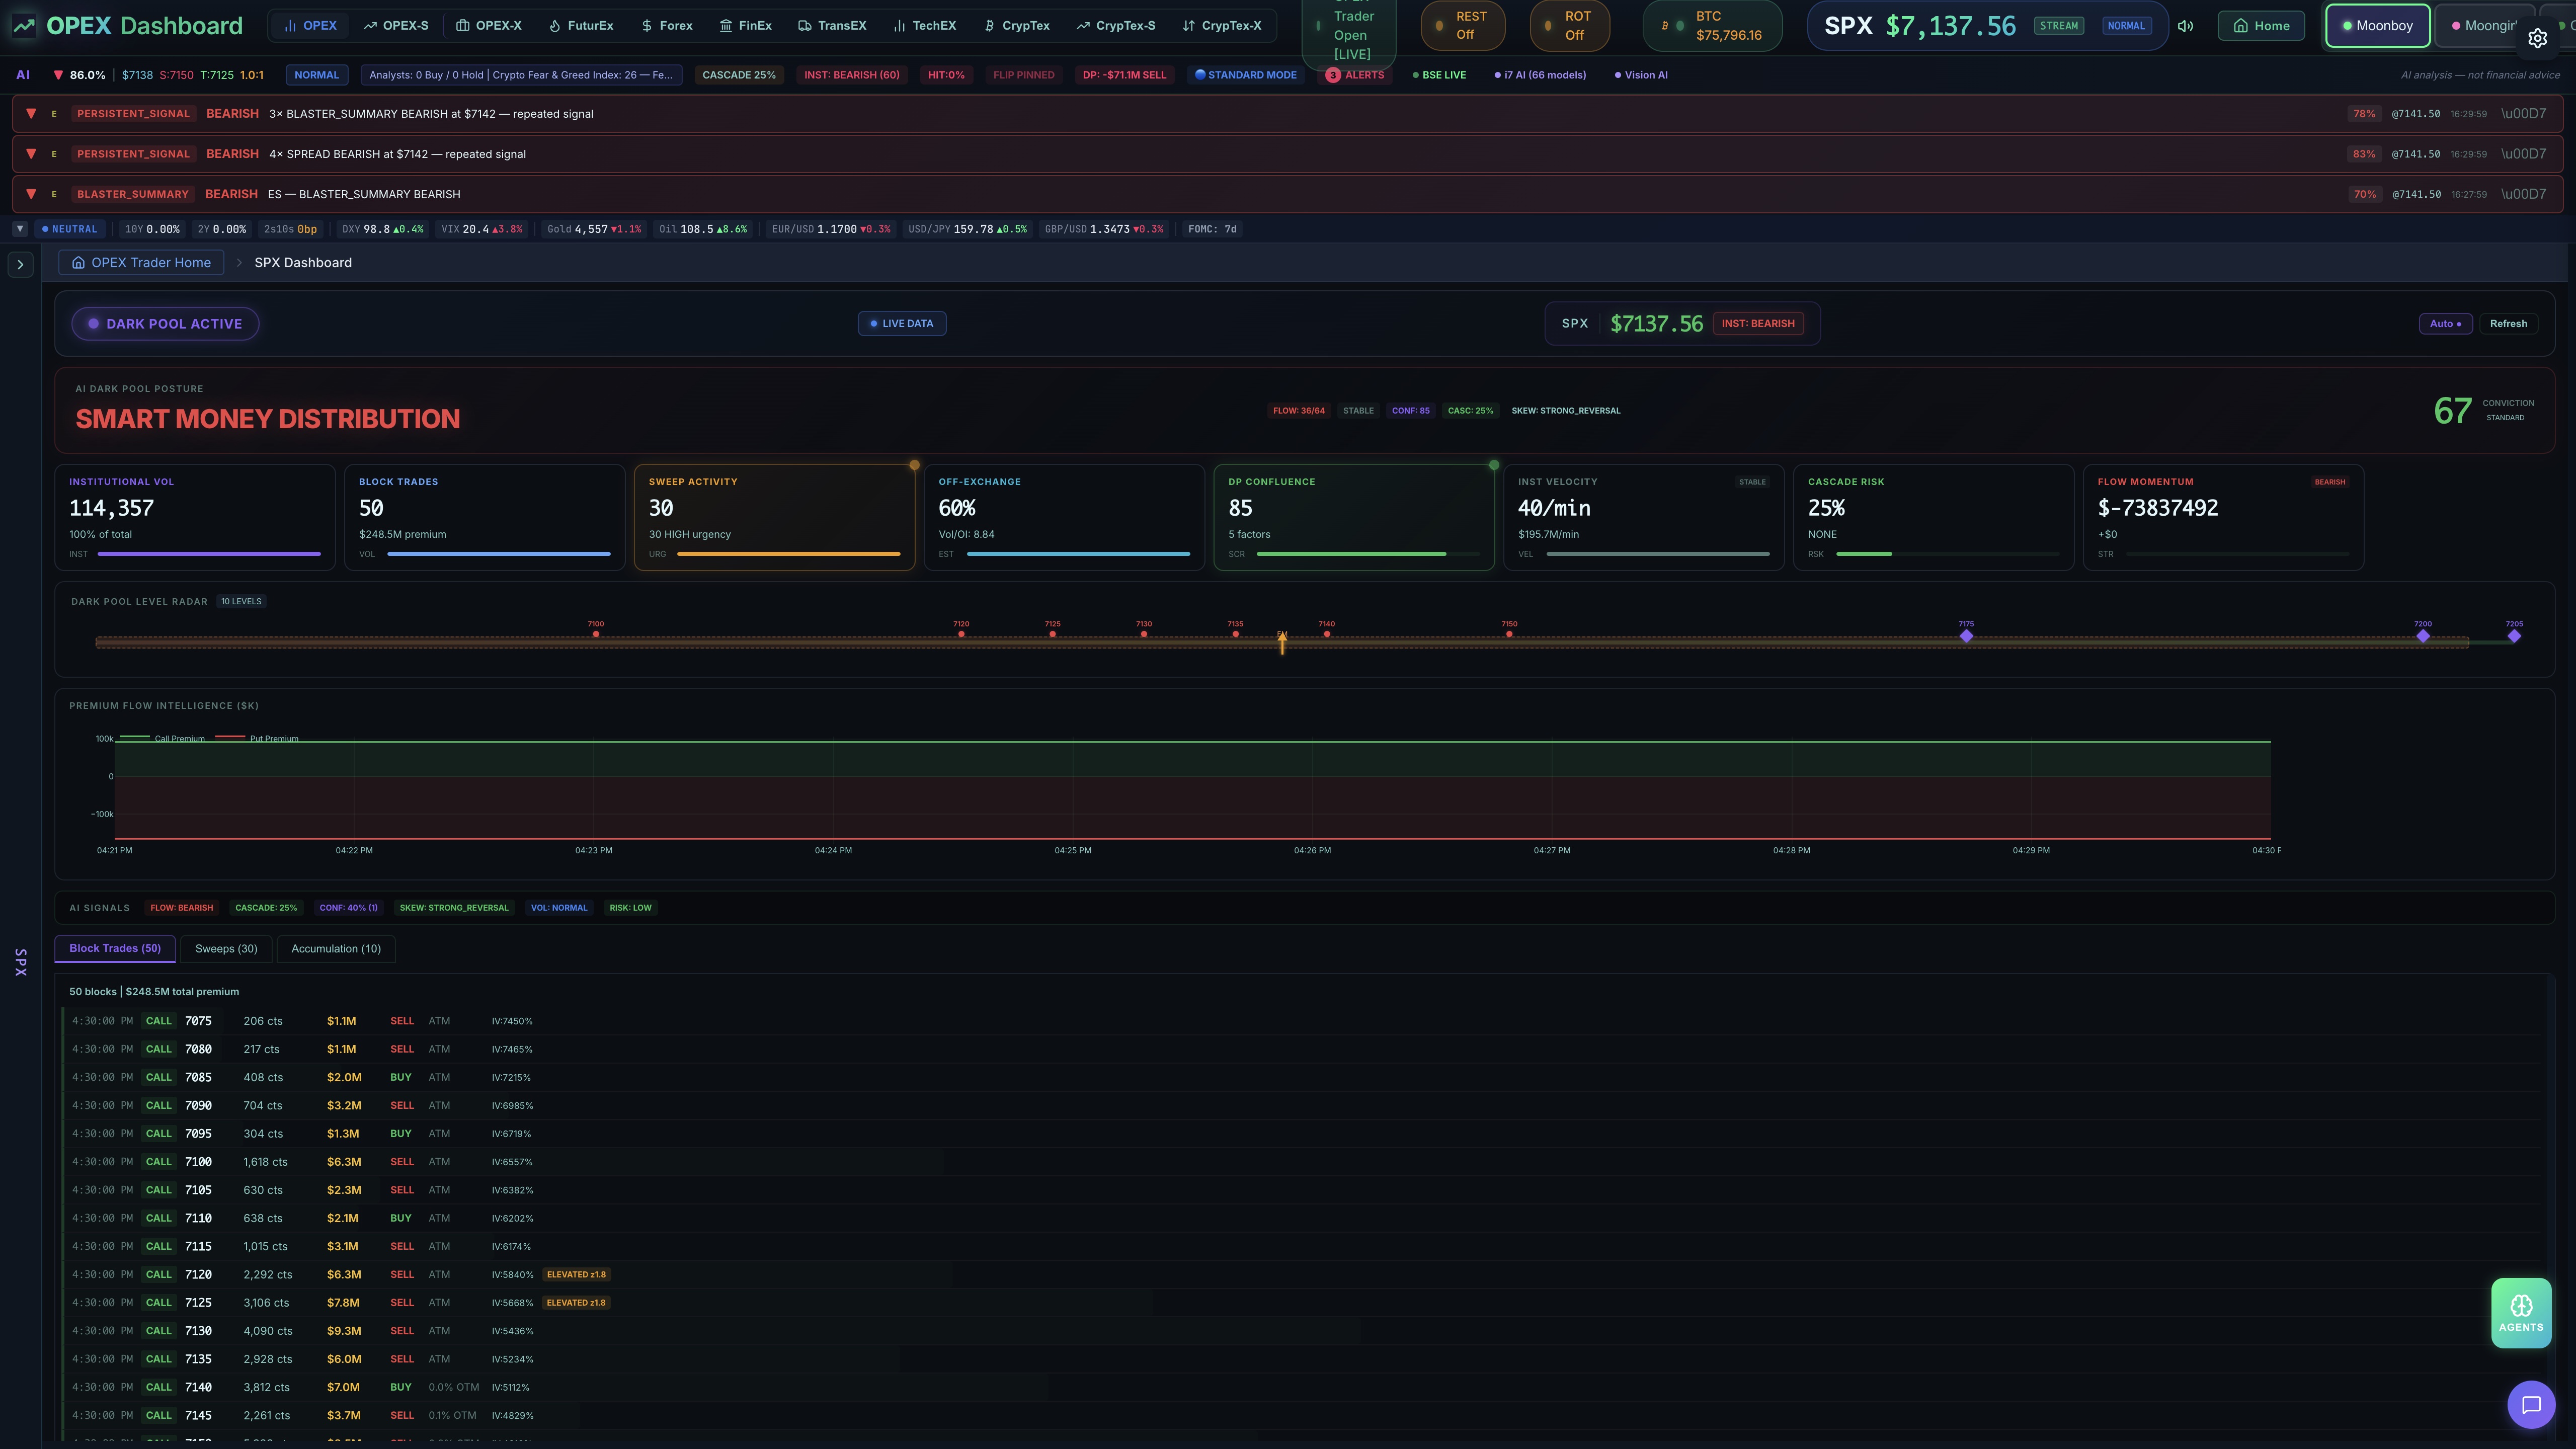Open the CrypTex nav tab
Image resolution: width=2576 pixels, height=1449 pixels.
point(1017,26)
